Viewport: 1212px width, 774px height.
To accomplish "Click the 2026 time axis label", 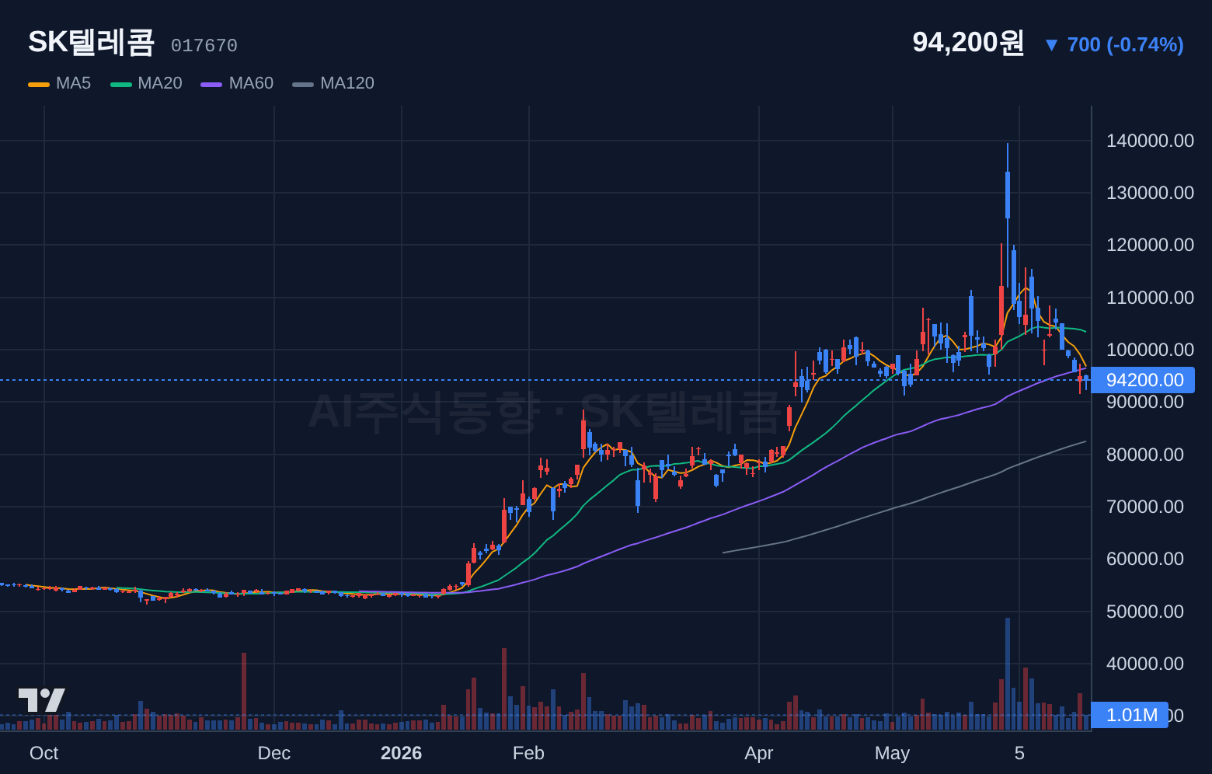I will 401,753.
